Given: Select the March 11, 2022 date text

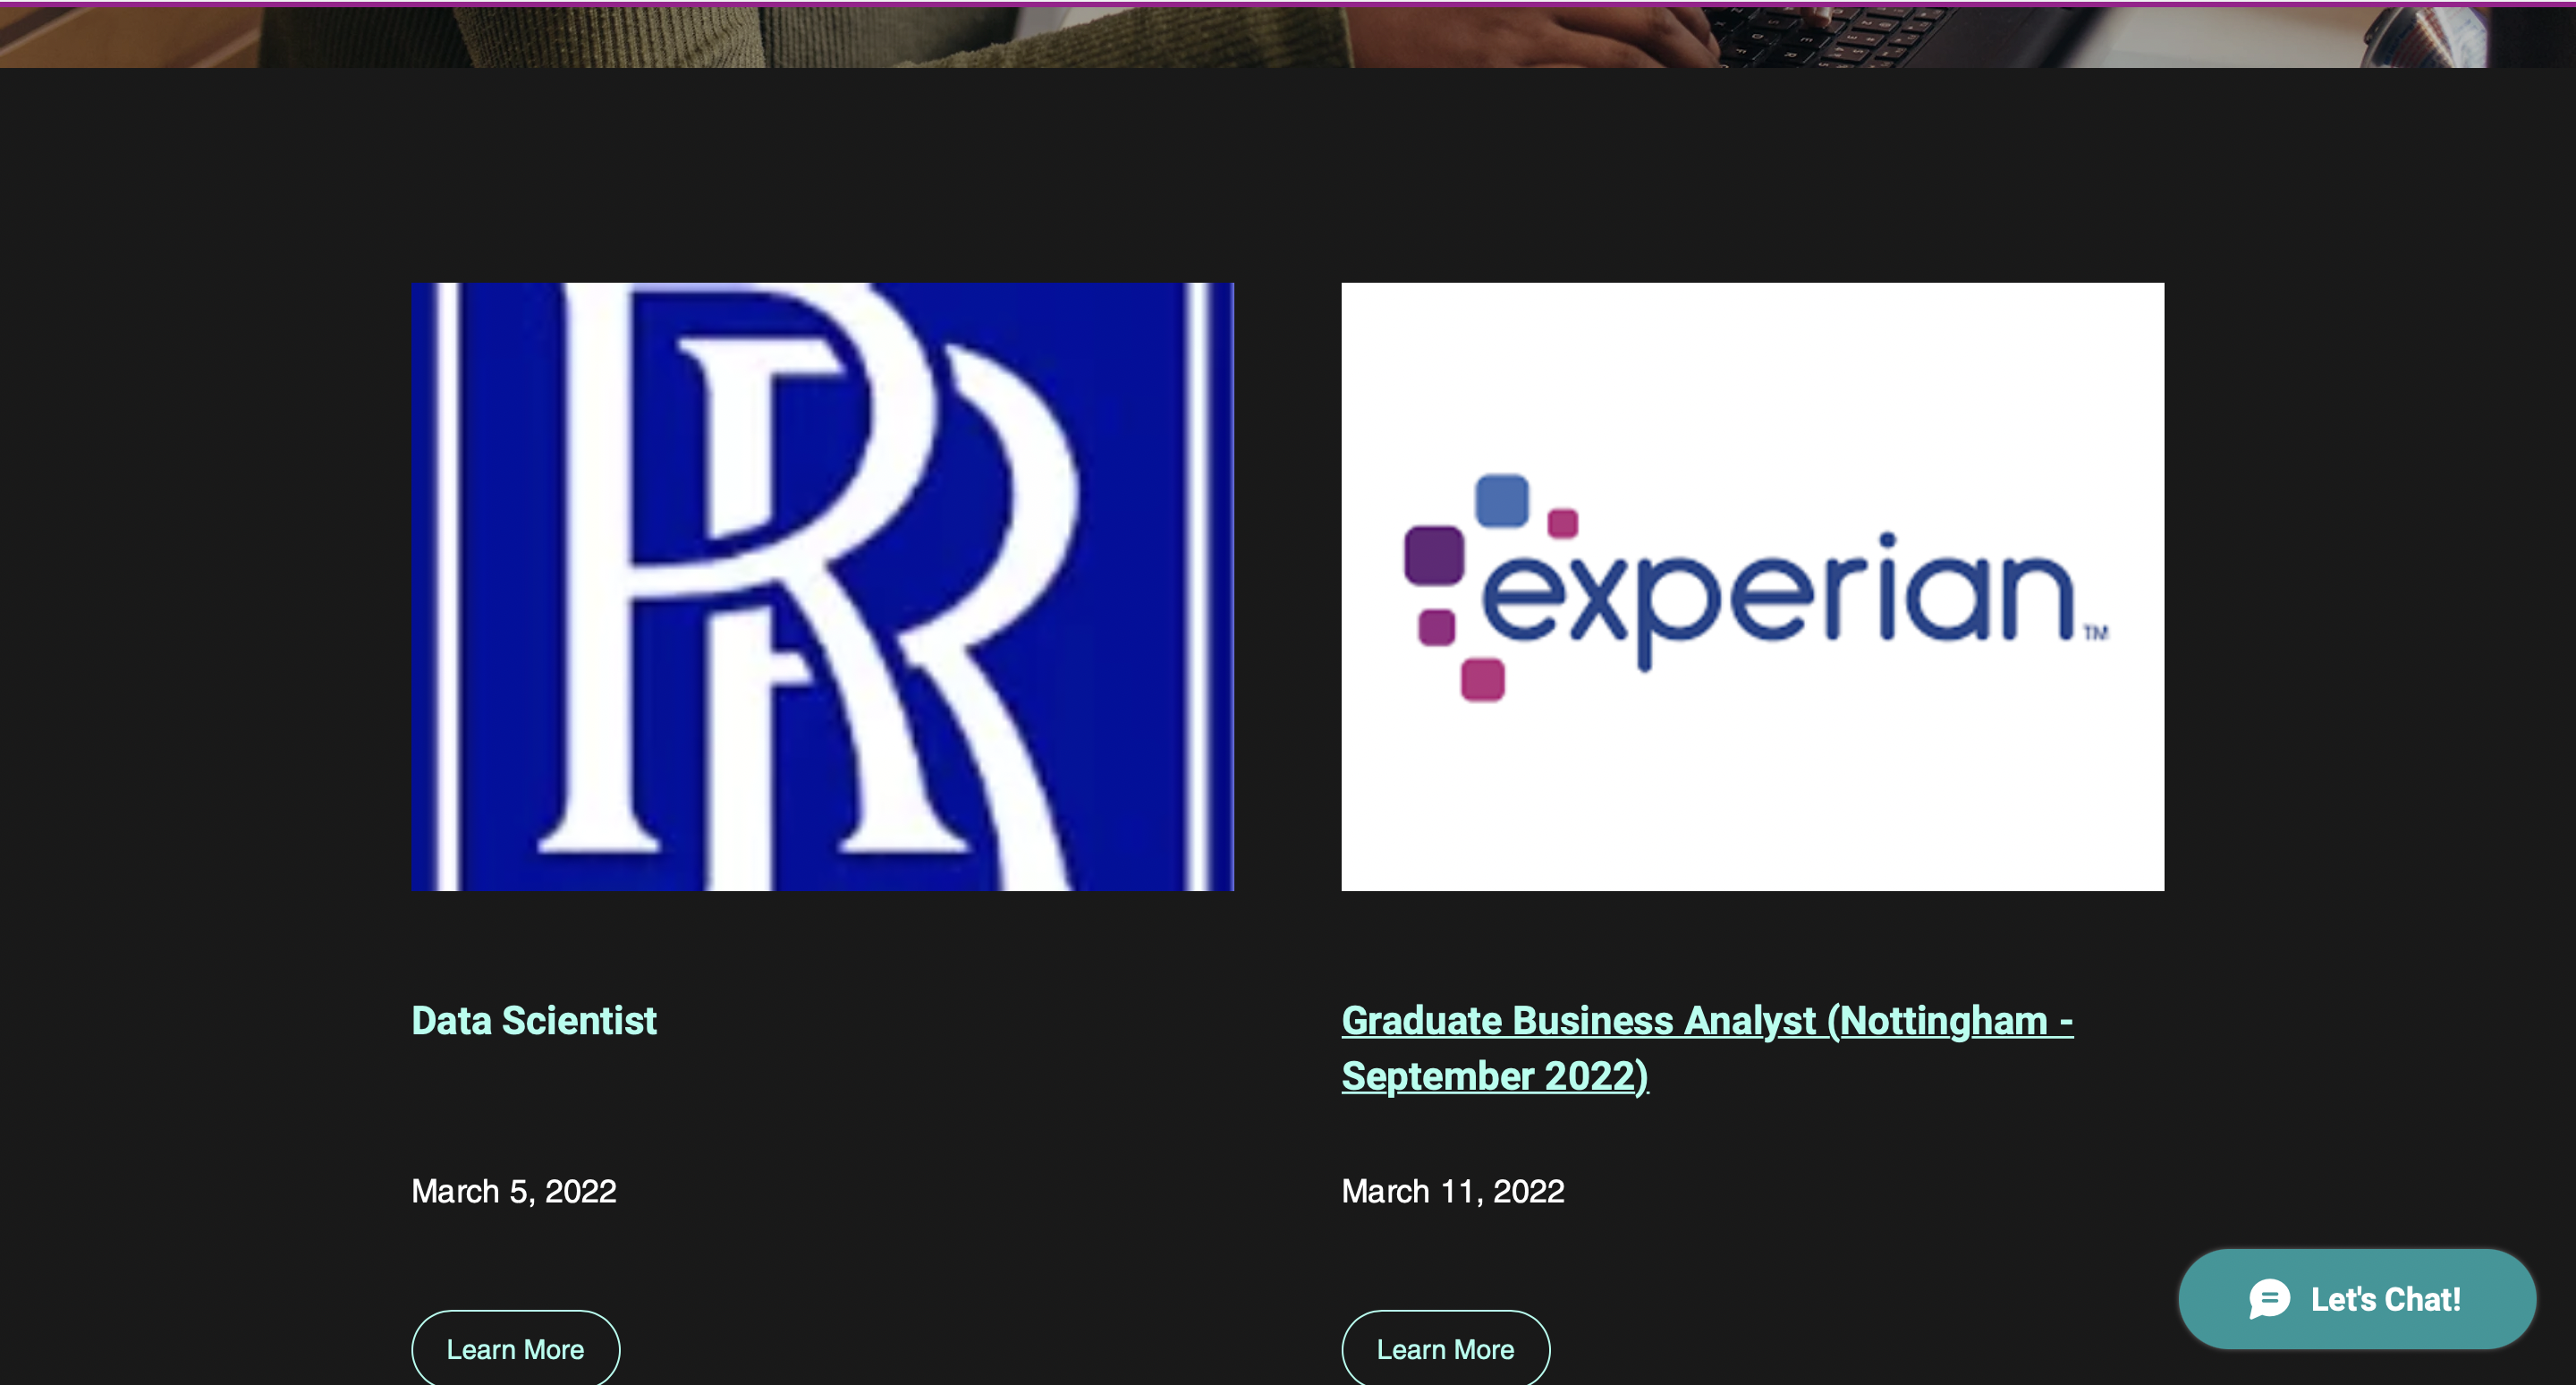Looking at the screenshot, I should tap(1452, 1191).
